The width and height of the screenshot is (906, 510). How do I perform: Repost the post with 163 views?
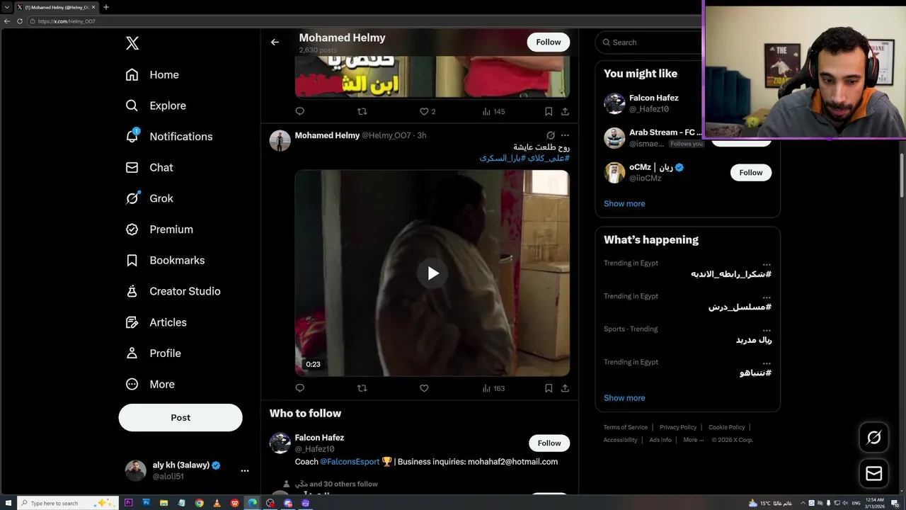(362, 388)
